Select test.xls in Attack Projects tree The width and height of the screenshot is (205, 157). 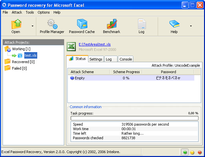(30, 55)
